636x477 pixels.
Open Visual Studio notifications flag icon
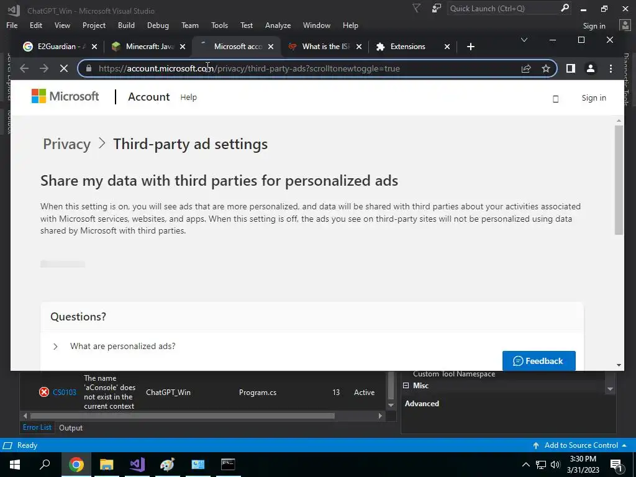416,8
